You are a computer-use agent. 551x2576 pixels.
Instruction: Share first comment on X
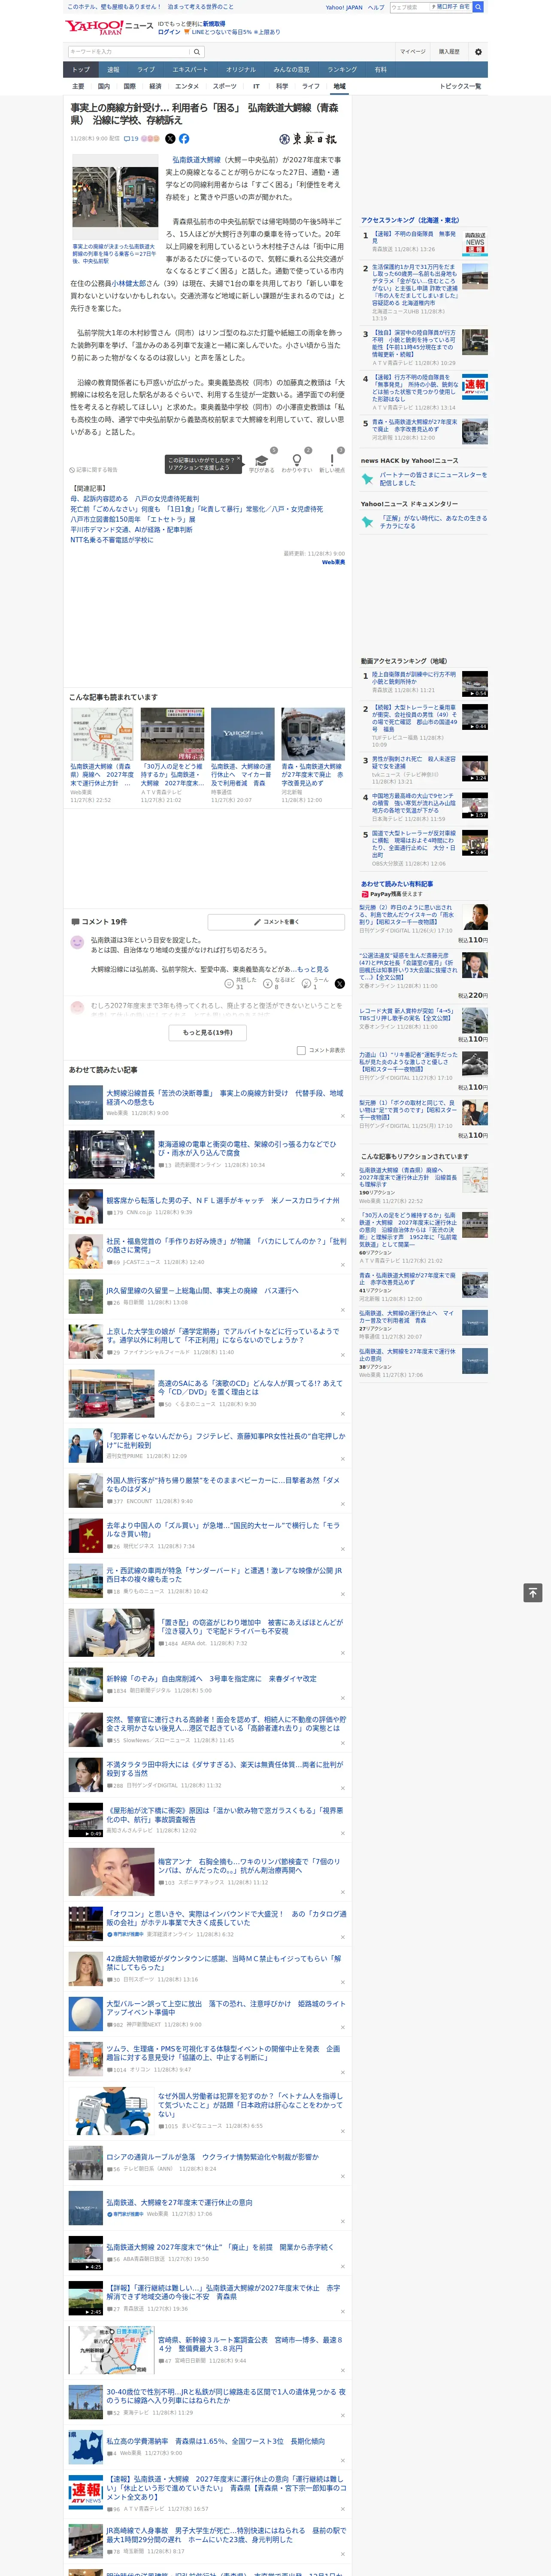[340, 984]
